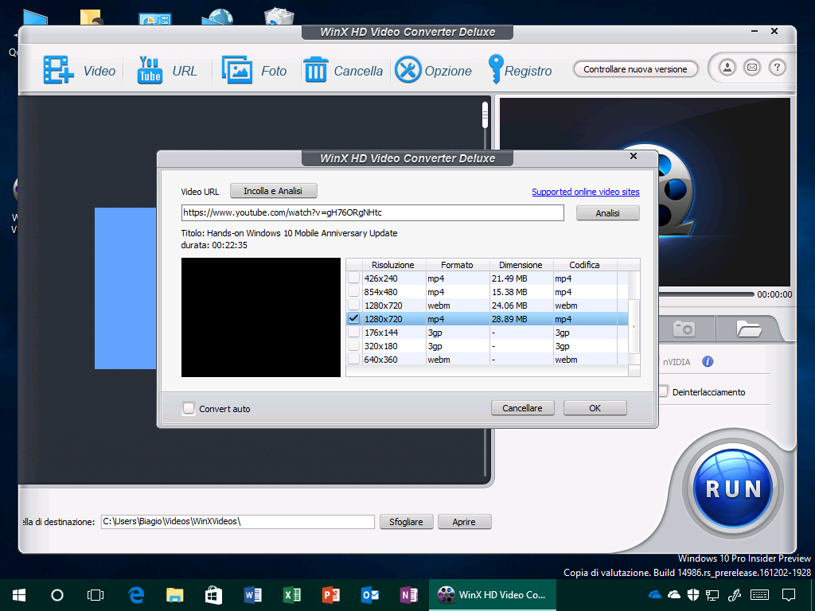Screen dimensions: 815x611
Task: Close the URL dialog with X
Action: pos(633,156)
